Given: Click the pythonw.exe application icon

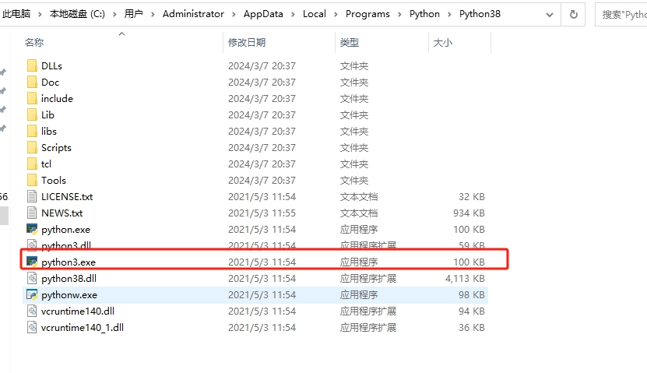Looking at the screenshot, I should tap(32, 294).
